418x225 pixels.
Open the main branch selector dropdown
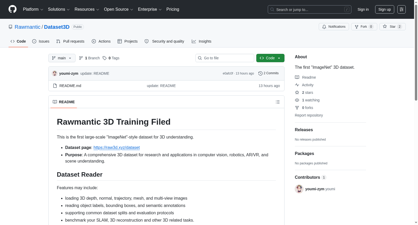[62, 58]
